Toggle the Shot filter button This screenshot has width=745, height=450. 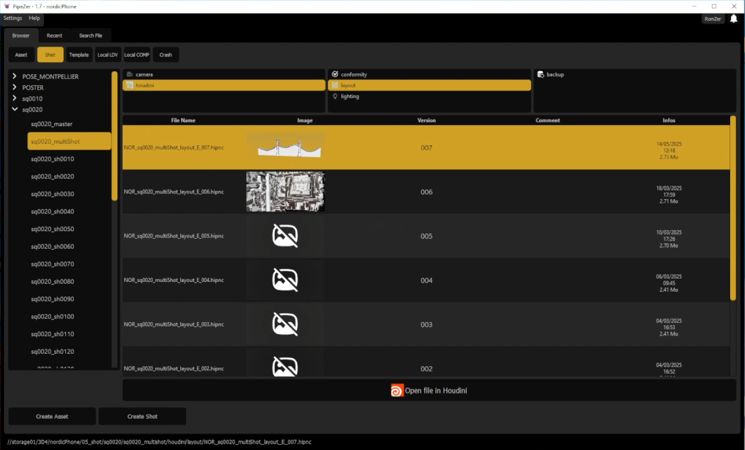pos(50,55)
